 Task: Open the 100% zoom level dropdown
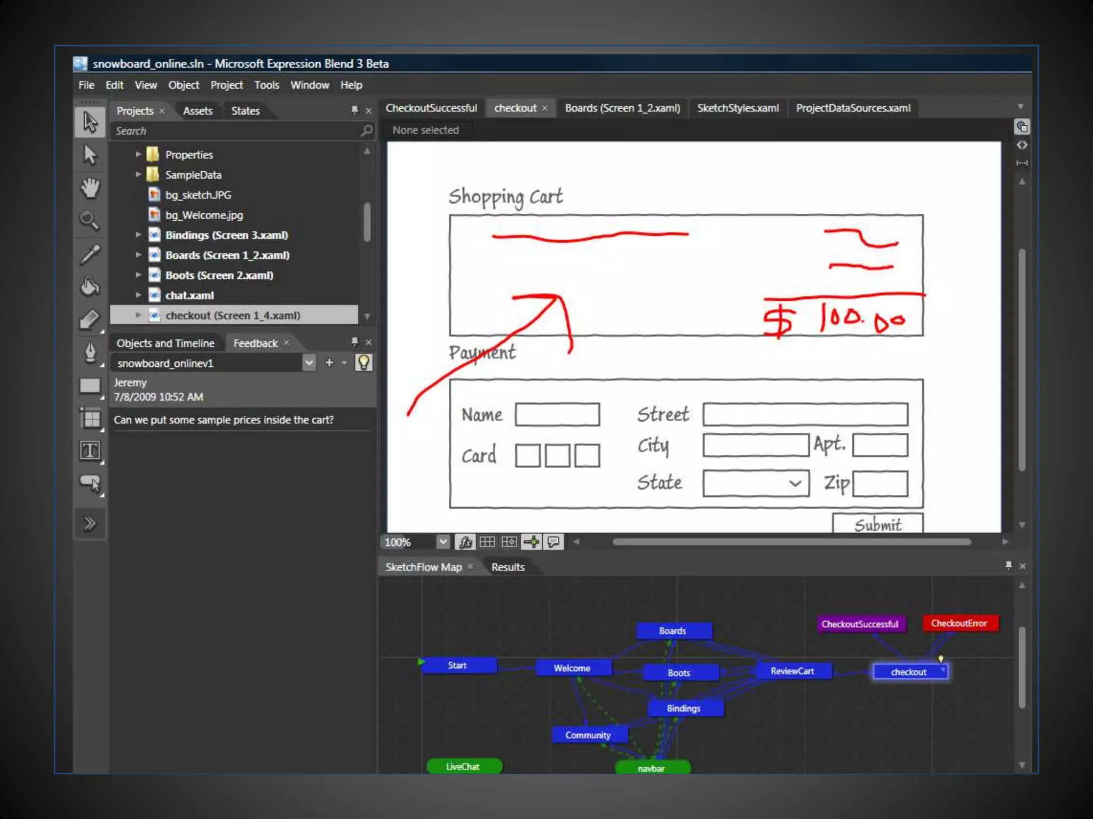pos(442,542)
